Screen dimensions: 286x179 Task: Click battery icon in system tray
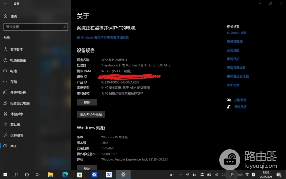(209, 175)
